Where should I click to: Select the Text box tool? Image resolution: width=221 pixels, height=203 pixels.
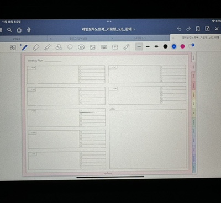click(x=115, y=47)
